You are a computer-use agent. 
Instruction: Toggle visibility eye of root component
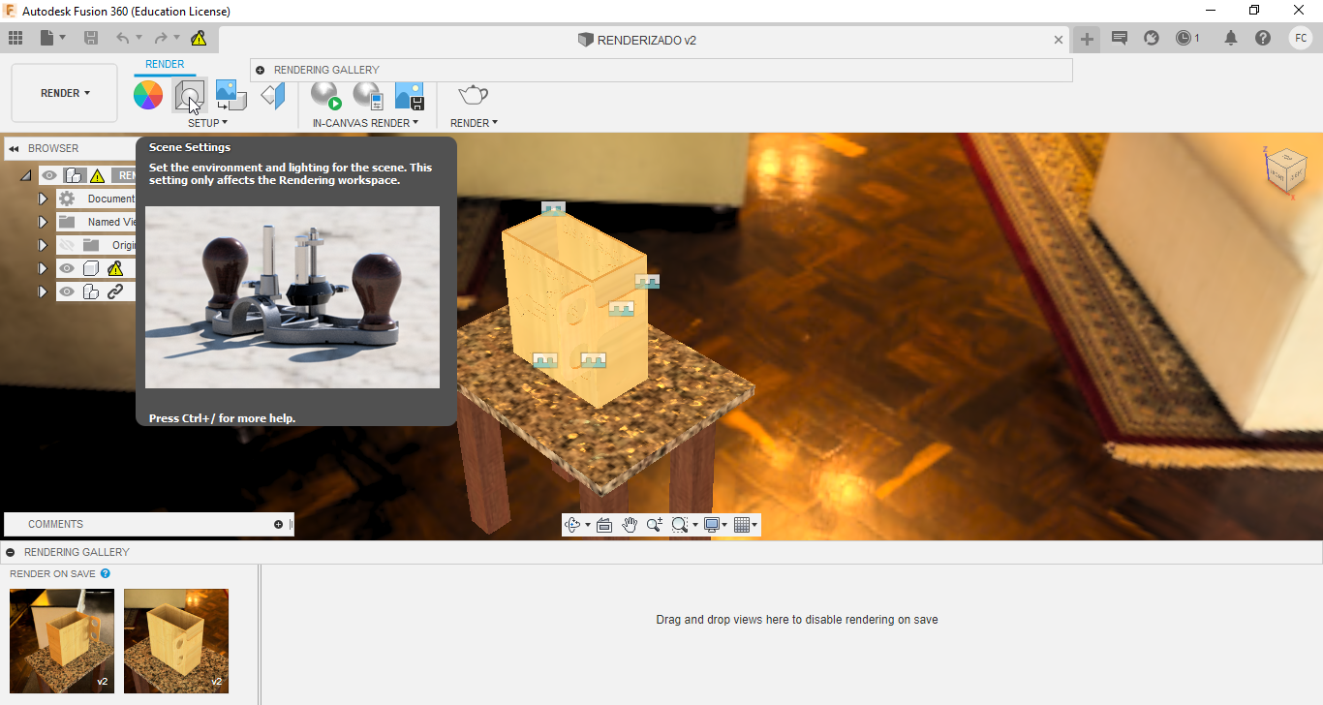tap(49, 175)
